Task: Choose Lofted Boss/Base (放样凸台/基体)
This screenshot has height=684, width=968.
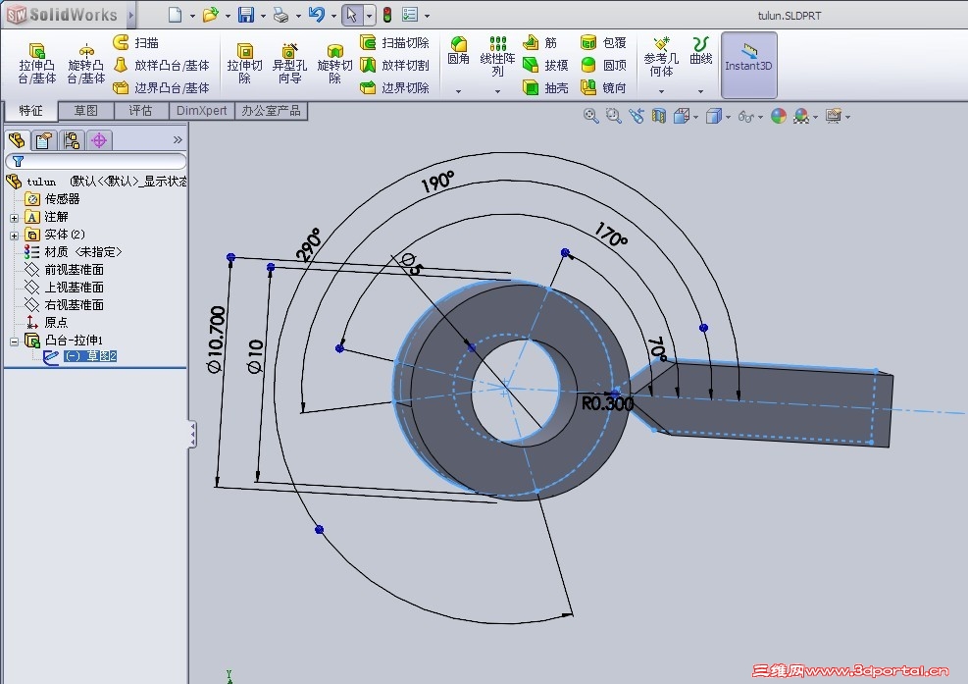Action: (162, 65)
